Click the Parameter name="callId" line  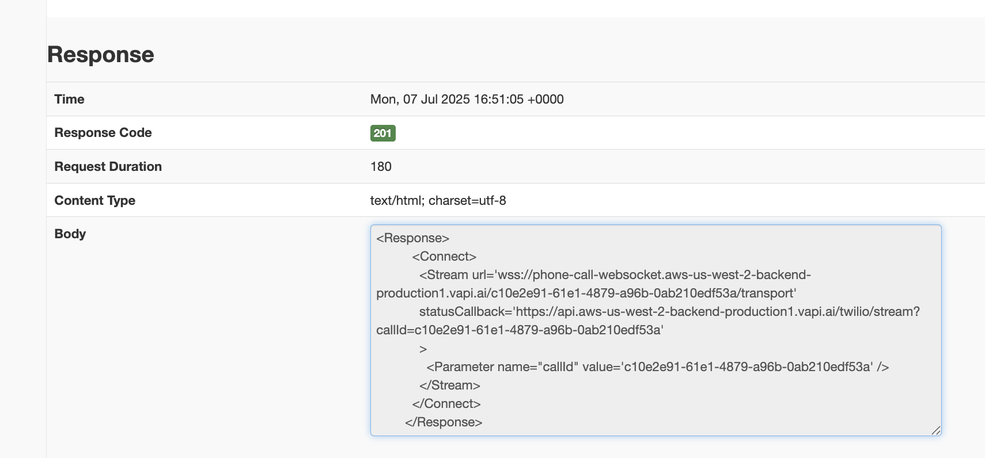pos(657,367)
